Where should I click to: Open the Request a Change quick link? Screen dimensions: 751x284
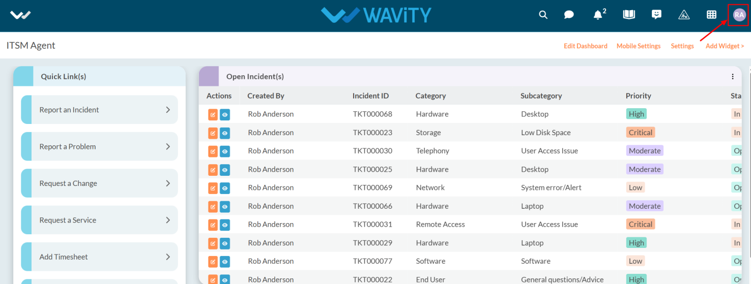(x=99, y=183)
